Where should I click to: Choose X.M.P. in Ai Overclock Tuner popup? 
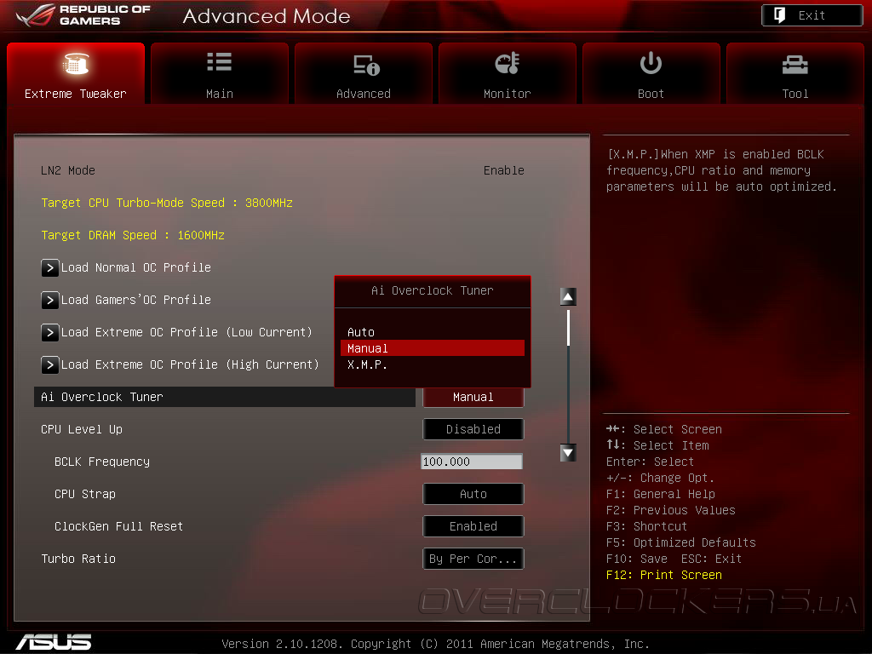(432, 364)
